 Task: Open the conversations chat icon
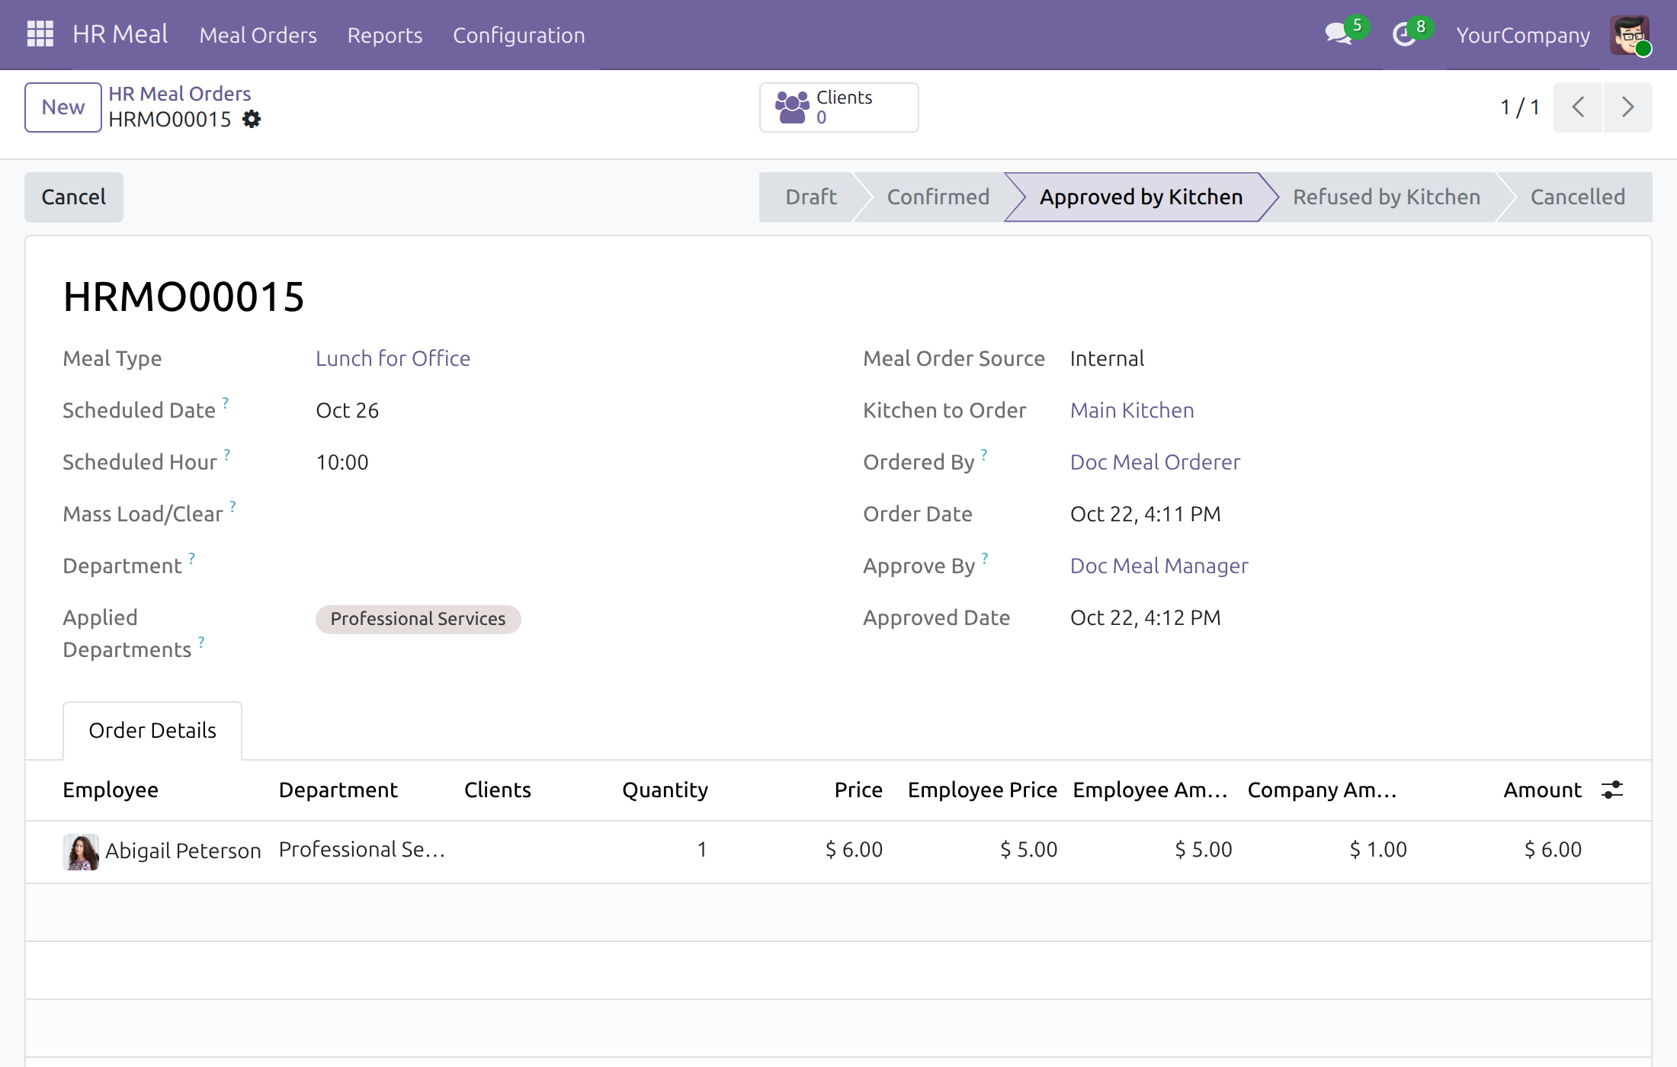click(1339, 34)
